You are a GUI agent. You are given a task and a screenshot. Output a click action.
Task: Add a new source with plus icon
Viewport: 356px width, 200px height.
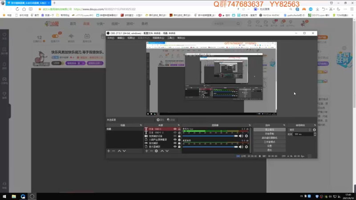pyautogui.click(x=147, y=151)
